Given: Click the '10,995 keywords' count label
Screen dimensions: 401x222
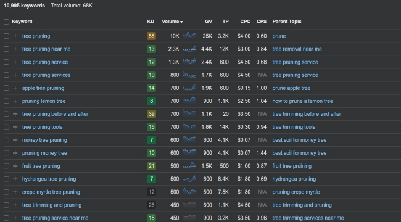Looking at the screenshot, I should [24, 6].
